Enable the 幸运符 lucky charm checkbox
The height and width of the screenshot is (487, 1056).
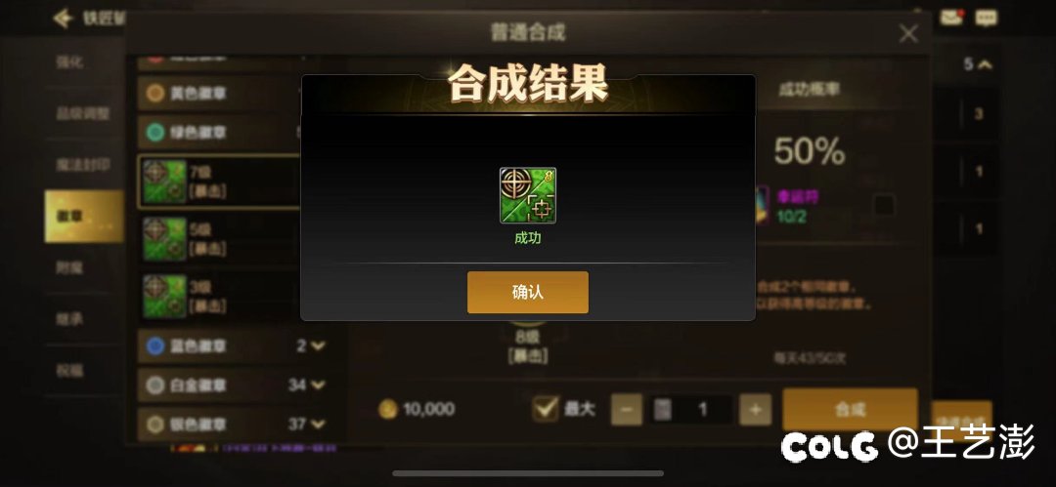point(884,205)
